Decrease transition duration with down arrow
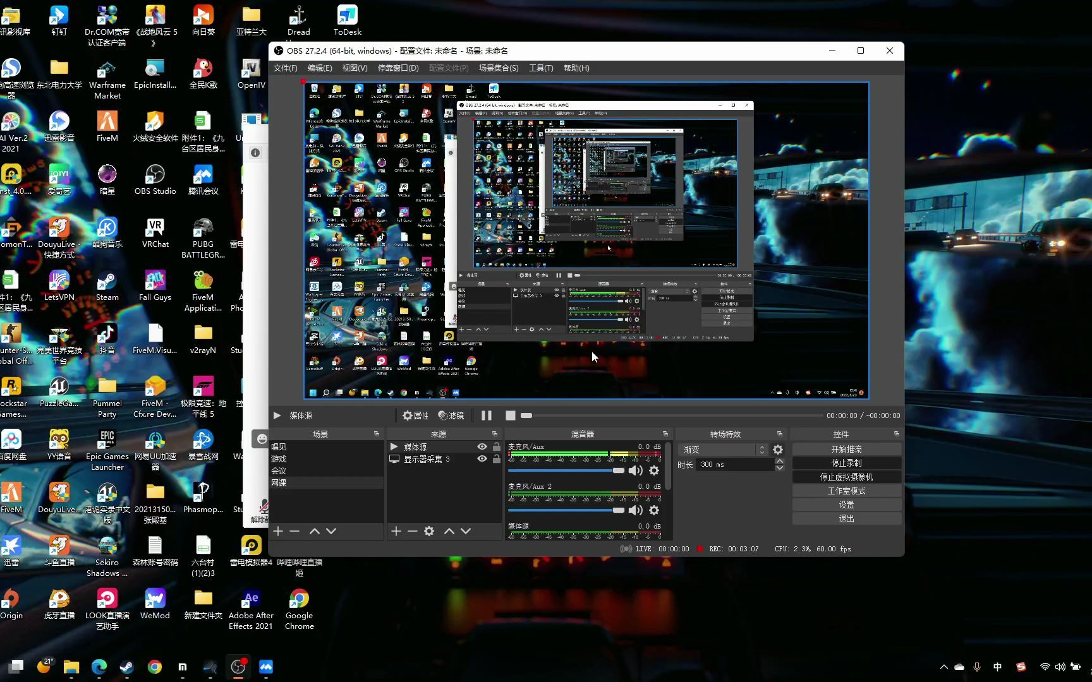1092x682 pixels. coord(780,468)
